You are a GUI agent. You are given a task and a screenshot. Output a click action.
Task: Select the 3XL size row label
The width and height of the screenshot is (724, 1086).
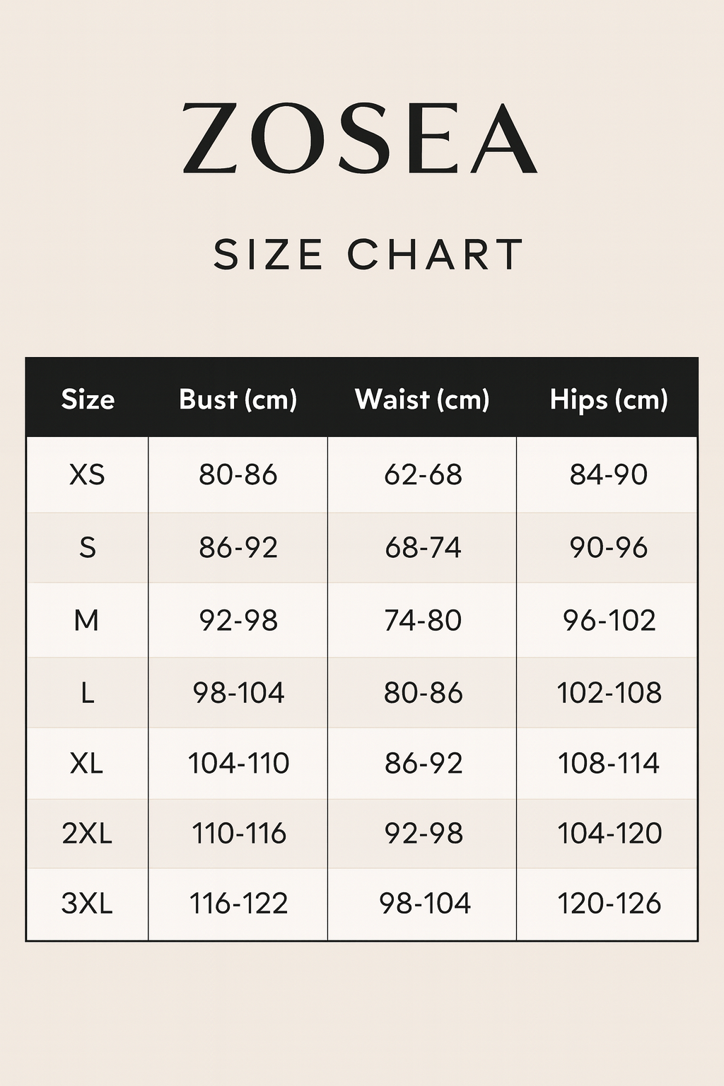point(87,904)
